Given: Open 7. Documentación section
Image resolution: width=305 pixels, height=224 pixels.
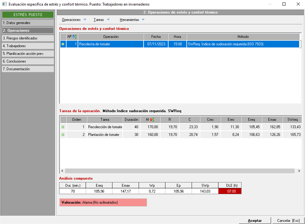Looking at the screenshot, I should 28,69.
